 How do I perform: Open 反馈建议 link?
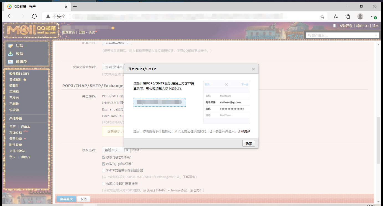click(x=346, y=26)
